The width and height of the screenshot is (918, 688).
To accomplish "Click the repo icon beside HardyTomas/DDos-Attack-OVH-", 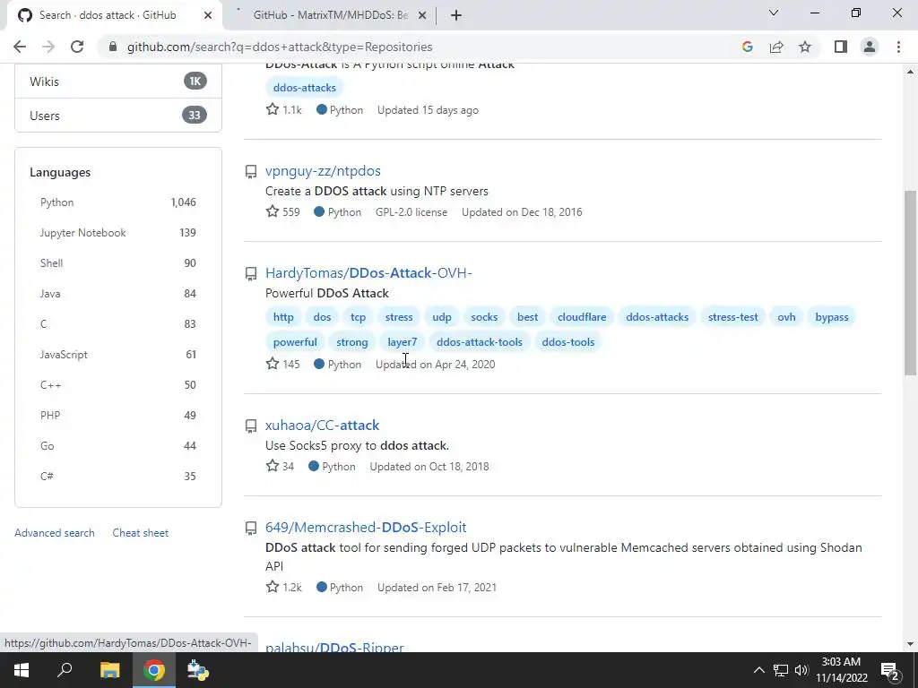I will (x=251, y=274).
